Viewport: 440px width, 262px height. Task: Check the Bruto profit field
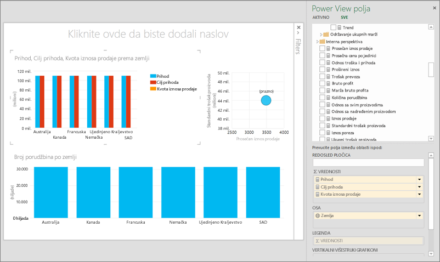[x=322, y=83]
